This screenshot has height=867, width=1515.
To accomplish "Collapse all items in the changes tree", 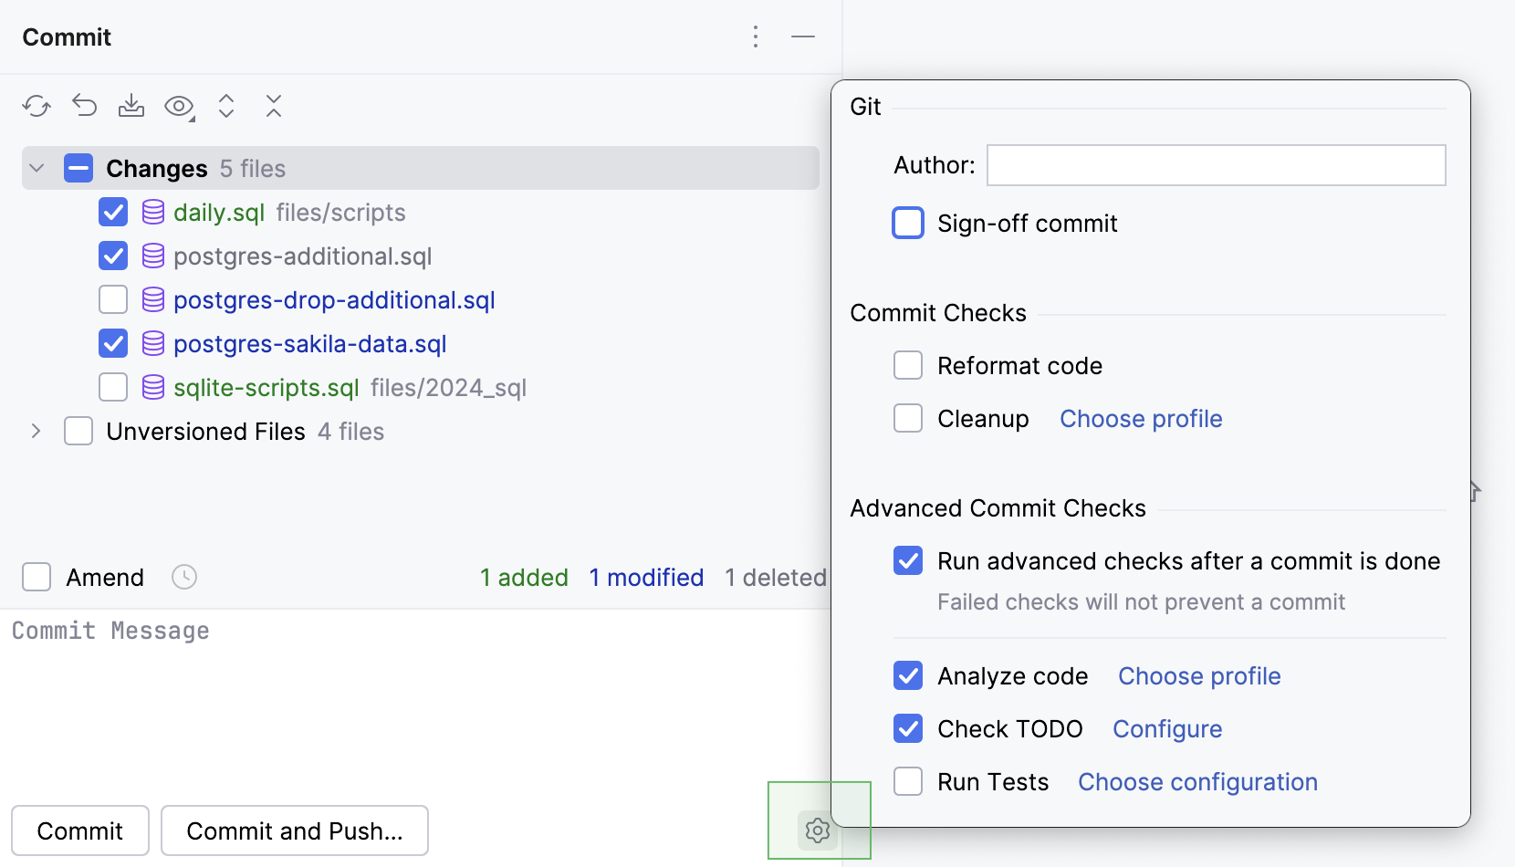I will pos(274,106).
